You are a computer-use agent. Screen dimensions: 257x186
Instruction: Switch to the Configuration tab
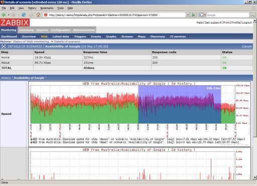click(61, 30)
